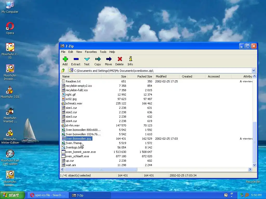This screenshot has width=266, height=199.
Task: Open the Tools menu
Action: [x=103, y=52]
